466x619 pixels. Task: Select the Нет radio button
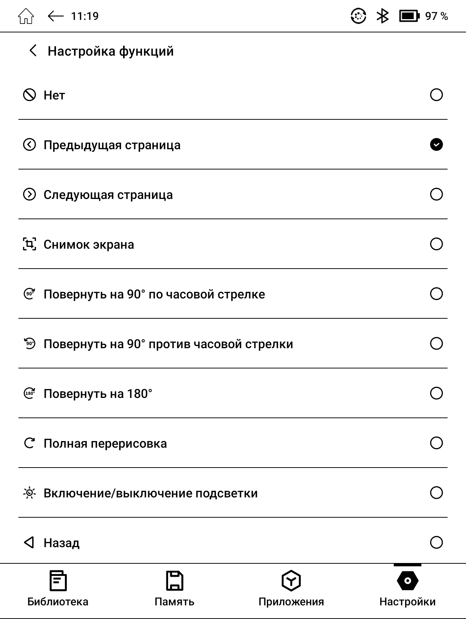[436, 95]
